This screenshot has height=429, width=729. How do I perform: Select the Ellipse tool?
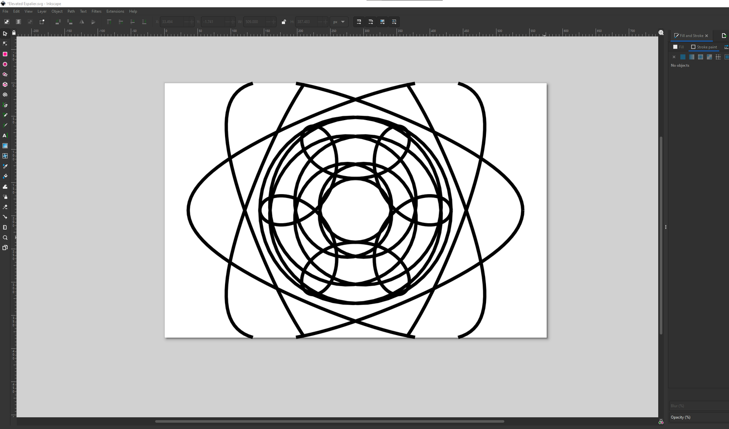[x=5, y=64]
